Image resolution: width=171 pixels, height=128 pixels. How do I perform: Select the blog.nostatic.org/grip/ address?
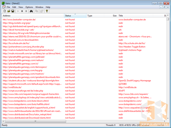(x=17, y=23)
